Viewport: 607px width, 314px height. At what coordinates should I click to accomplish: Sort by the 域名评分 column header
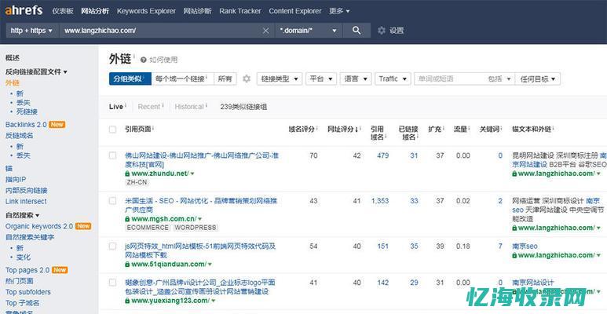pos(302,130)
